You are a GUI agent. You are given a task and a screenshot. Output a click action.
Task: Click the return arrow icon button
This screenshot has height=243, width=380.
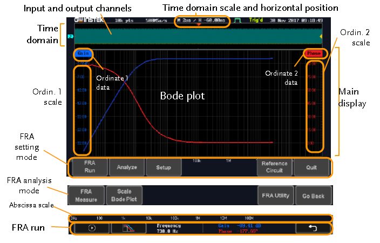(x=311, y=228)
